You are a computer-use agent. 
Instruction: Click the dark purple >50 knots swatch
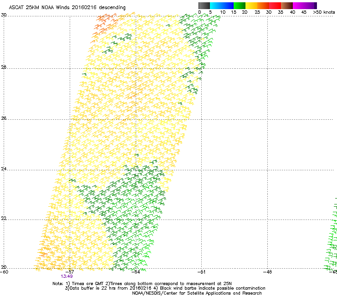(316, 5)
